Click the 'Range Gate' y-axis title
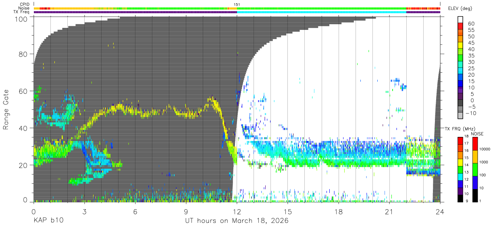The image size is (495, 229). pos(6,109)
